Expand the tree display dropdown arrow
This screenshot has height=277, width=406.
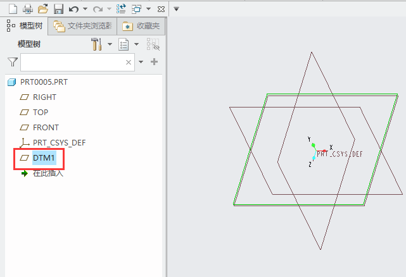coord(136,44)
